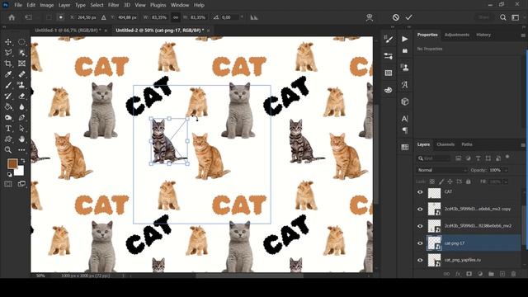The height and width of the screenshot is (297, 528).
Task: Add layer style with fx button
Action: (458, 274)
